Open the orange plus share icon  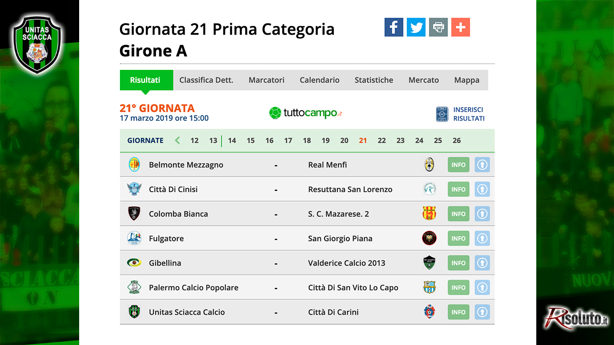pyautogui.click(x=460, y=27)
